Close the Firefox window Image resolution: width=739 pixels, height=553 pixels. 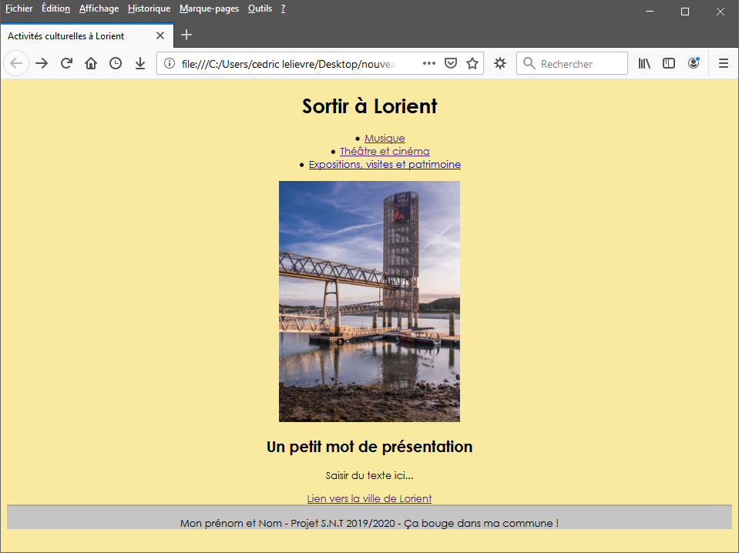point(721,12)
